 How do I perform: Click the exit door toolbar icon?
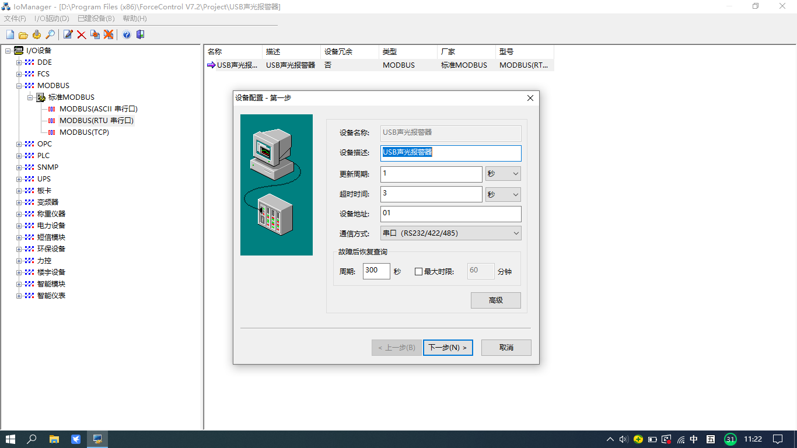click(140, 35)
